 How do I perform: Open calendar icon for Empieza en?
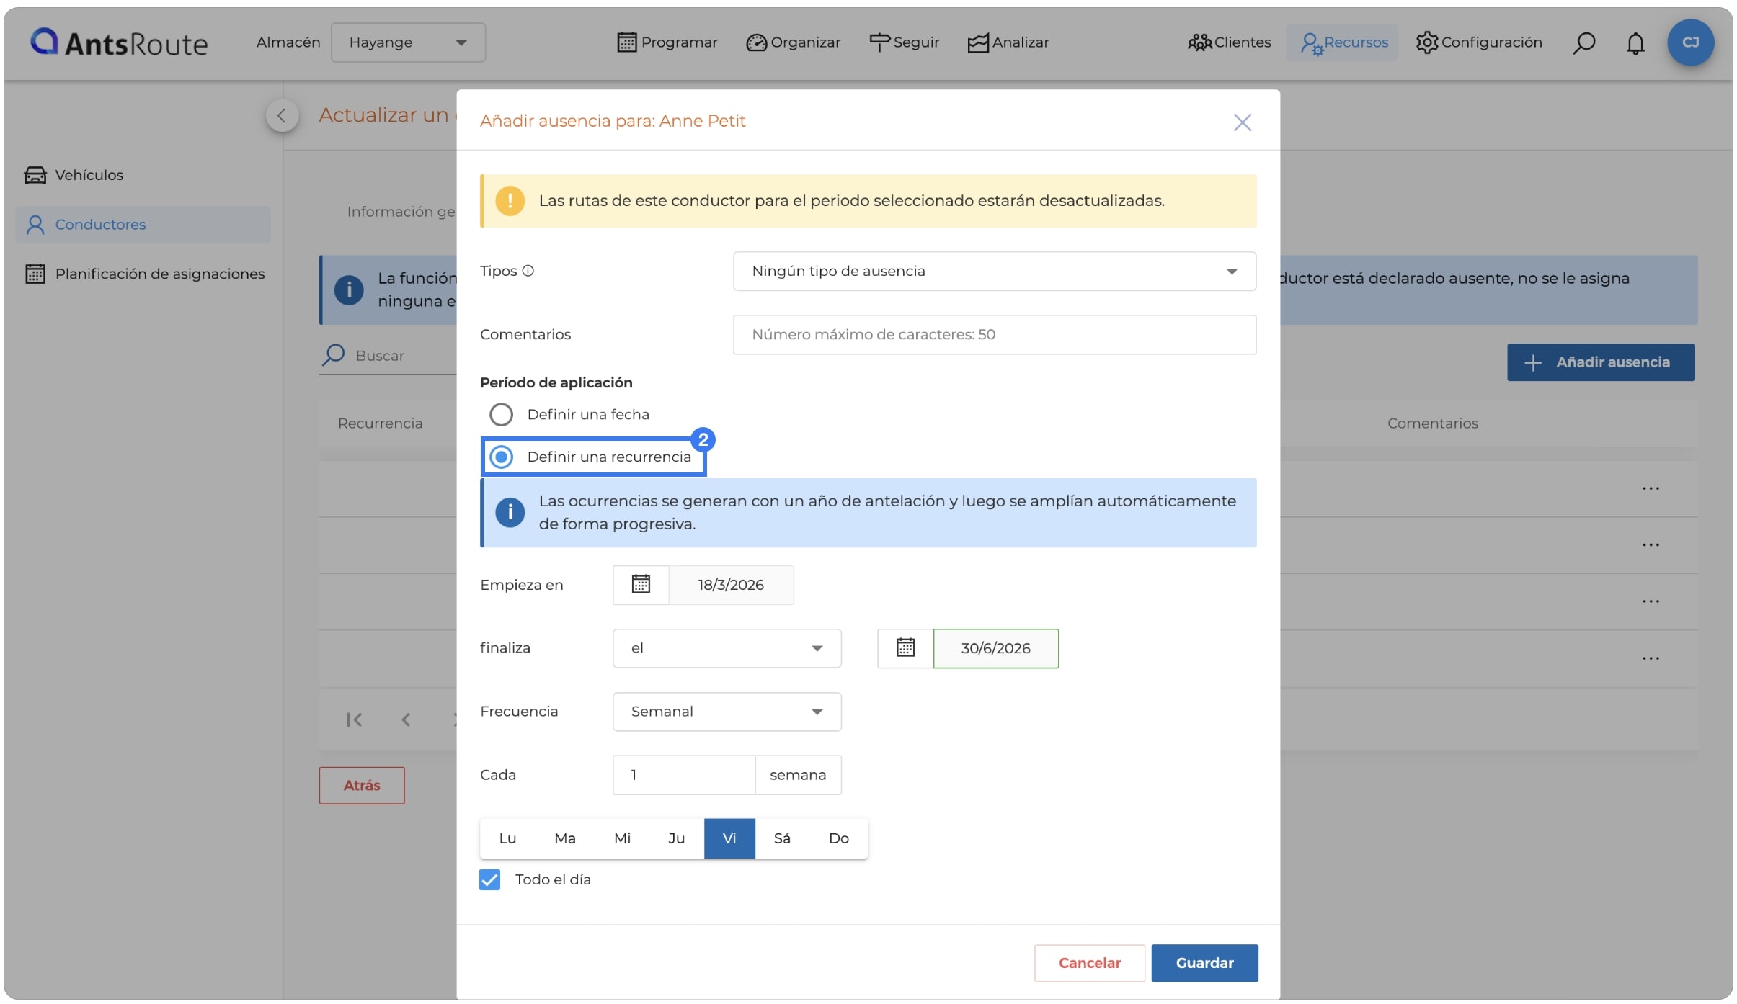641,584
